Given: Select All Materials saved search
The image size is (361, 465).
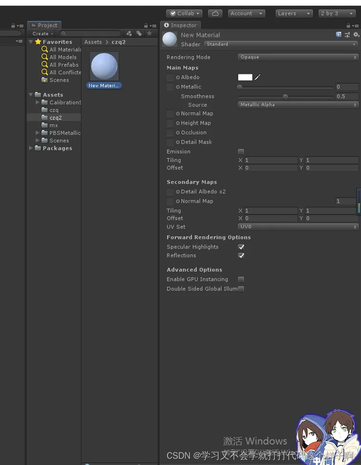Looking at the screenshot, I should point(61,50).
